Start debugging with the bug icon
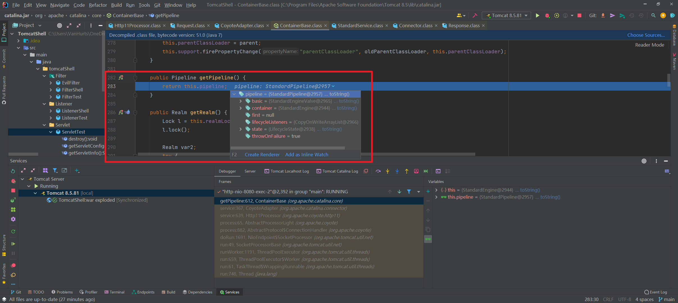678x303 pixels. tap(547, 15)
